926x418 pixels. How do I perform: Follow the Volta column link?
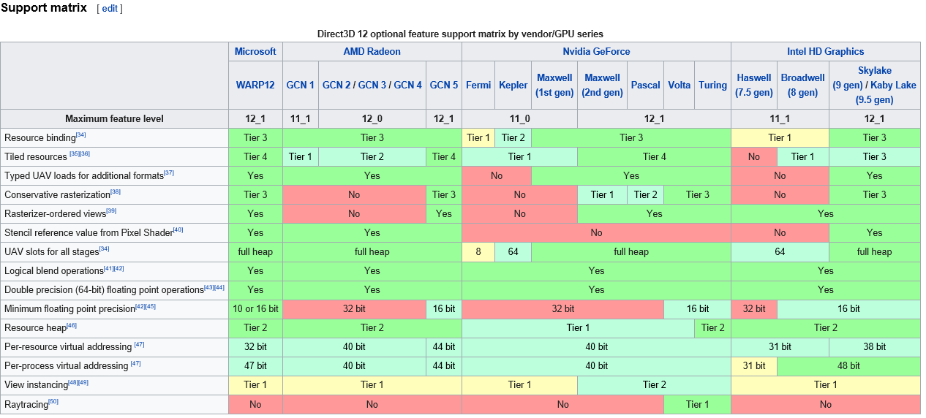[680, 85]
